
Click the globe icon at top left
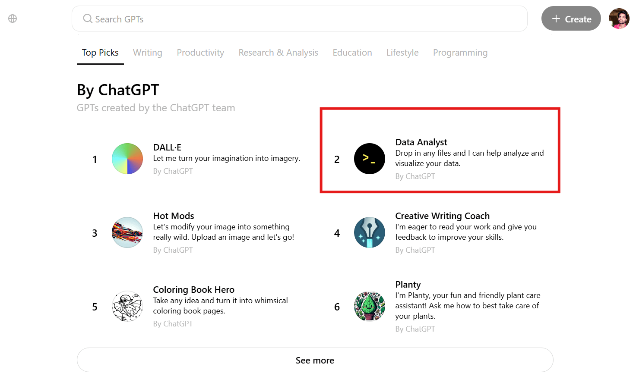pos(13,19)
